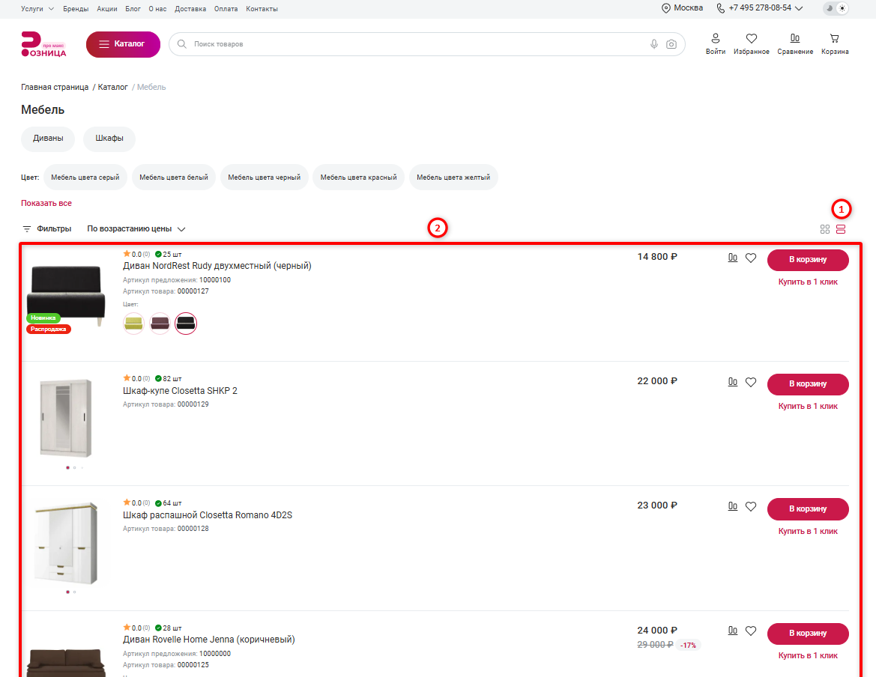Viewport: 876px width, 677px height.
Task: Select the Диваны category chip
Action: click(x=48, y=139)
